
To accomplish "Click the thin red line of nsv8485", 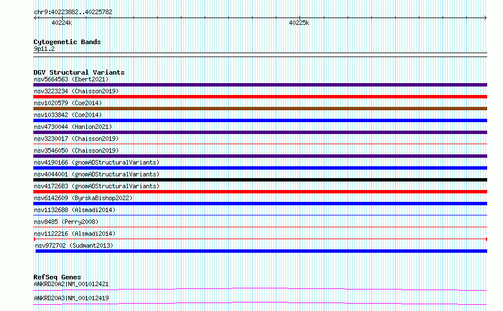I will [260, 227].
